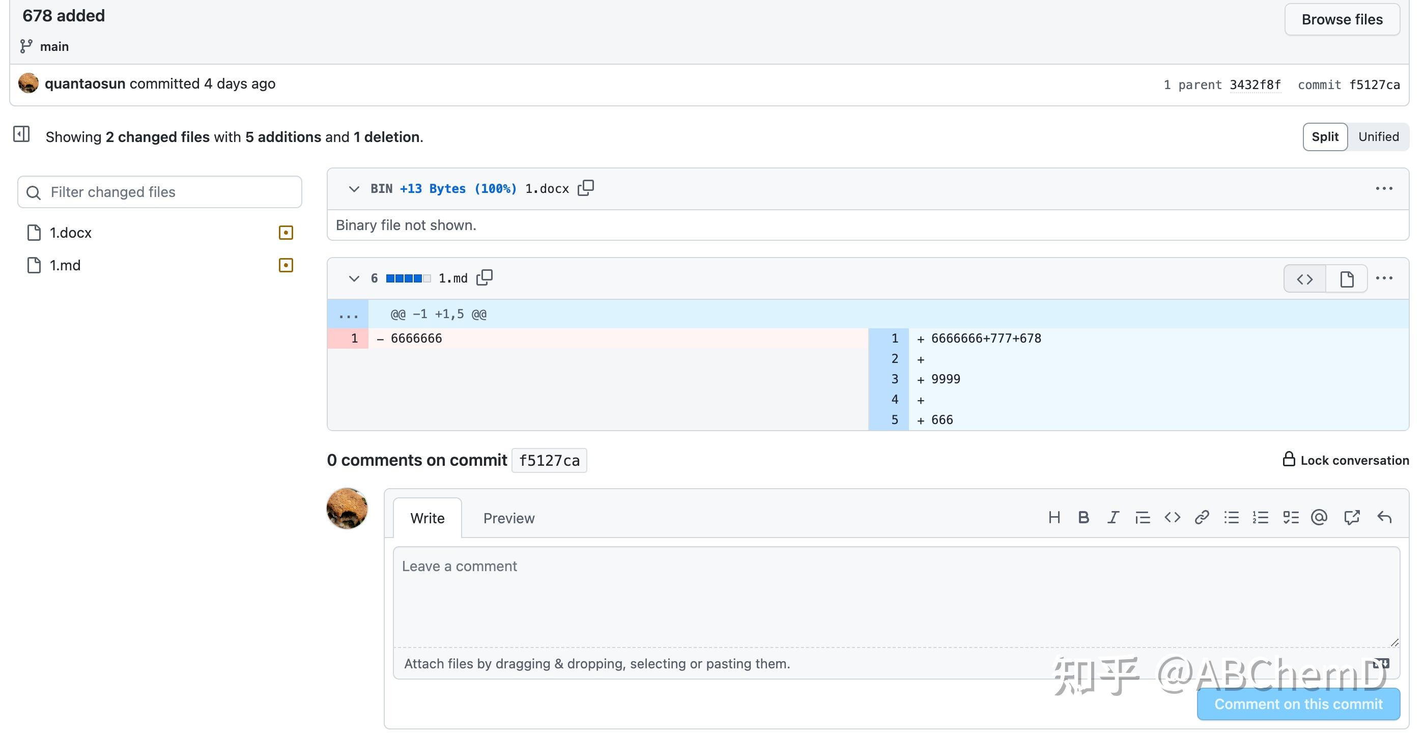Add a bulleted list in the comment
1424x733 pixels.
pyautogui.click(x=1231, y=517)
